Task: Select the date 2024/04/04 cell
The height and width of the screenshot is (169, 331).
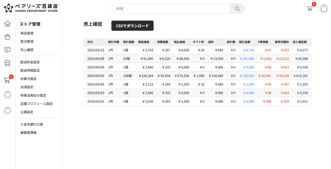Action: 96,84
